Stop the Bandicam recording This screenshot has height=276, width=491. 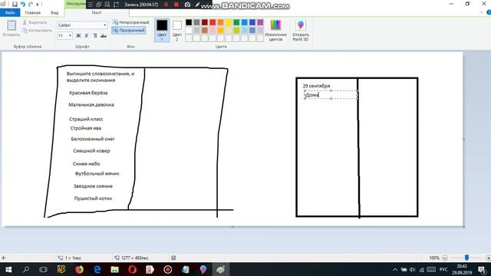(x=176, y=5)
